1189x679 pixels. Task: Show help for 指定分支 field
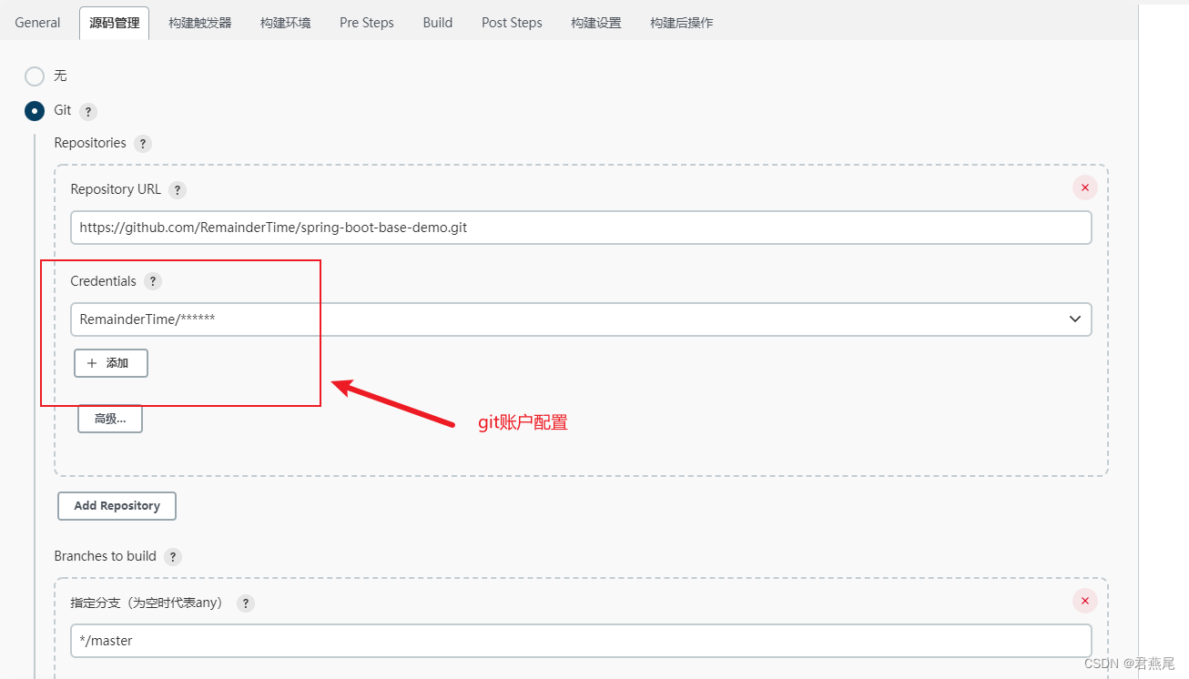click(x=246, y=603)
